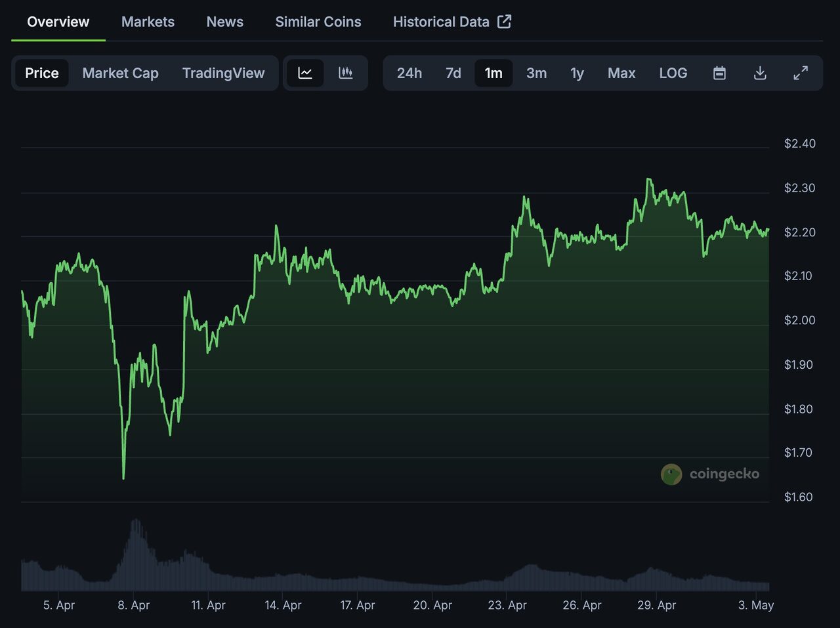Open the calendar date range picker
The width and height of the screenshot is (840, 628).
coord(719,73)
